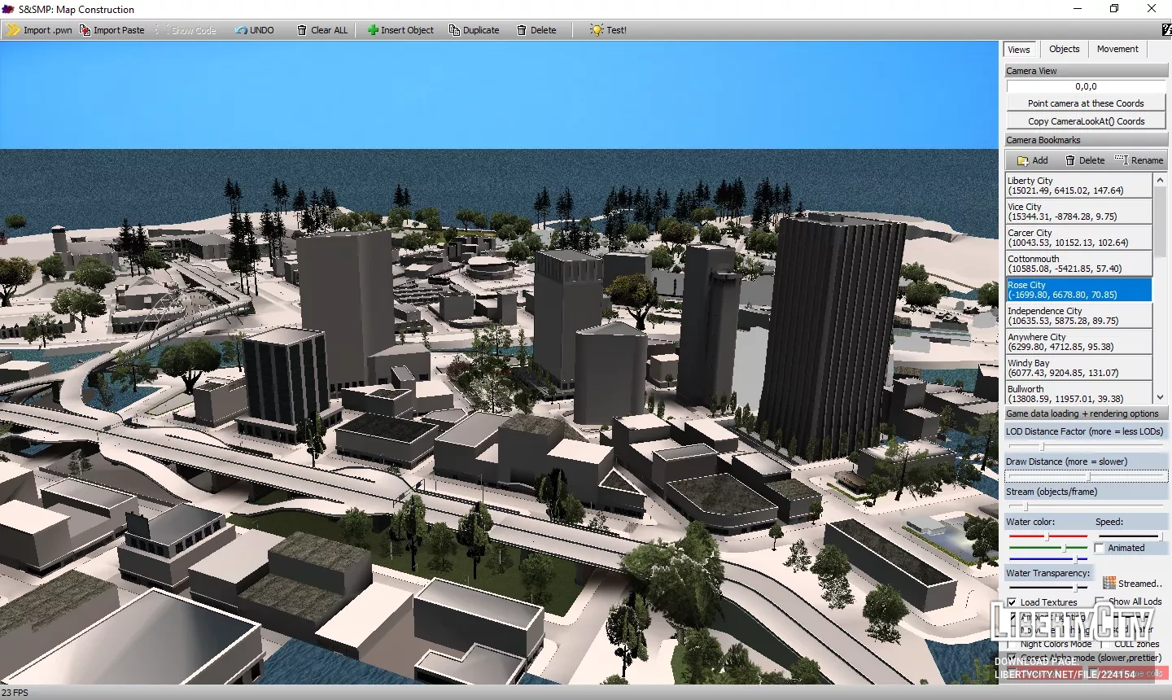Rename the selected camera bookmark
Image resolution: width=1172 pixels, height=700 pixels.
click(1139, 160)
